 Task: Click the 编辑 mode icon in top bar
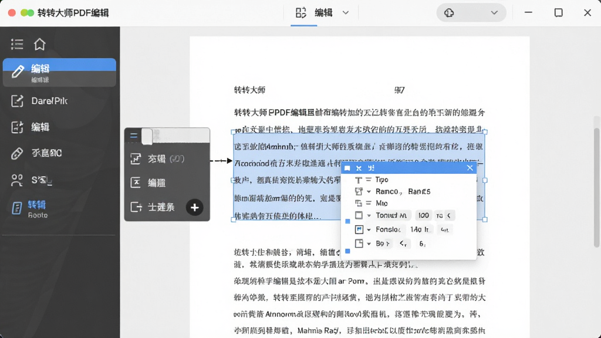(301, 13)
